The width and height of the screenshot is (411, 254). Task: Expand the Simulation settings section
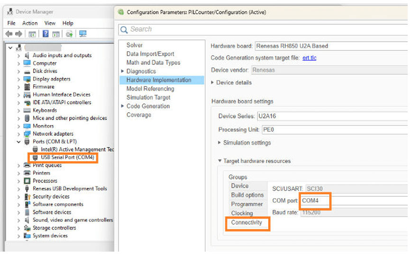(219, 143)
